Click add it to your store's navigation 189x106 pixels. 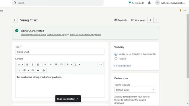point(85,35)
